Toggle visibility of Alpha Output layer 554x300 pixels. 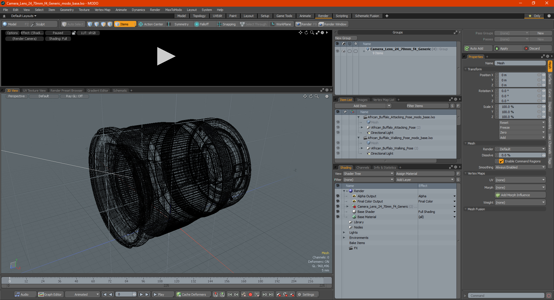click(338, 196)
